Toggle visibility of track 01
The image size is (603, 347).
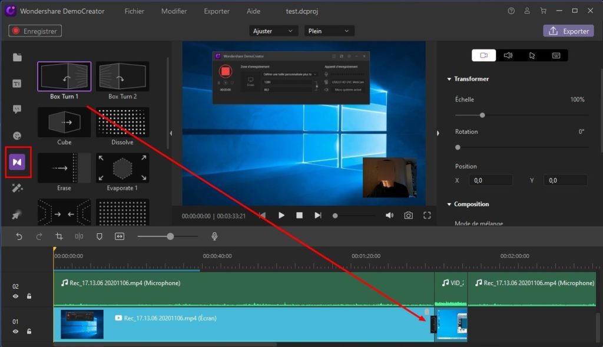[15, 332]
